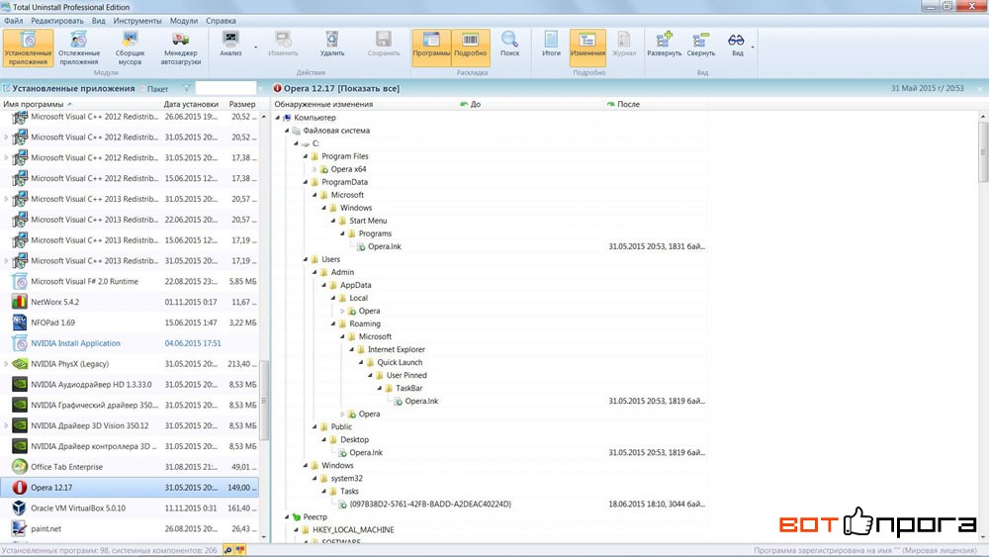Toggle the Подробно layout button
This screenshot has height=557, width=989.
click(471, 46)
